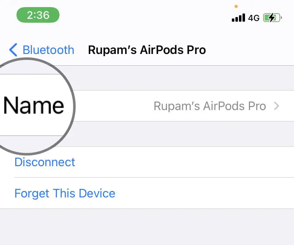Image resolution: width=294 pixels, height=245 pixels.
Task: Go back to Bluetooth settings label
Action: [48, 50]
